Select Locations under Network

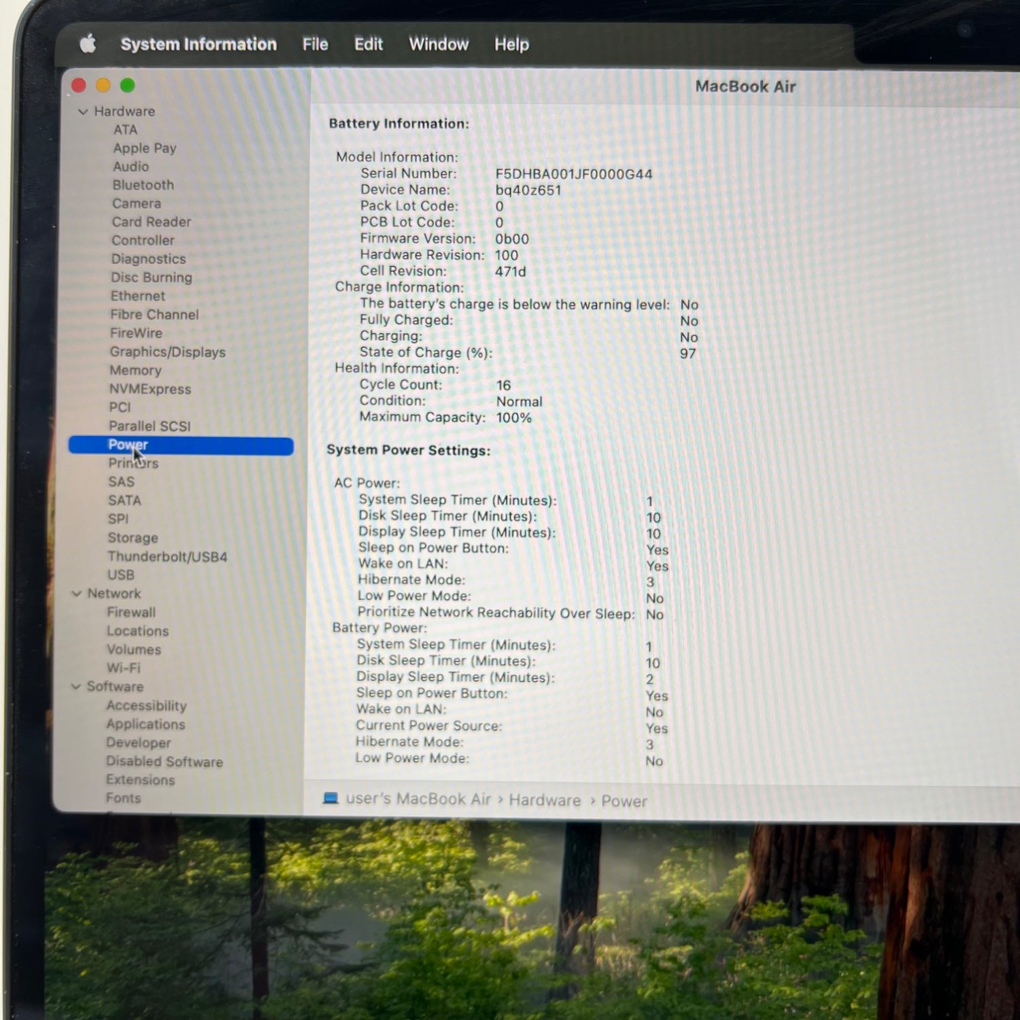137,631
